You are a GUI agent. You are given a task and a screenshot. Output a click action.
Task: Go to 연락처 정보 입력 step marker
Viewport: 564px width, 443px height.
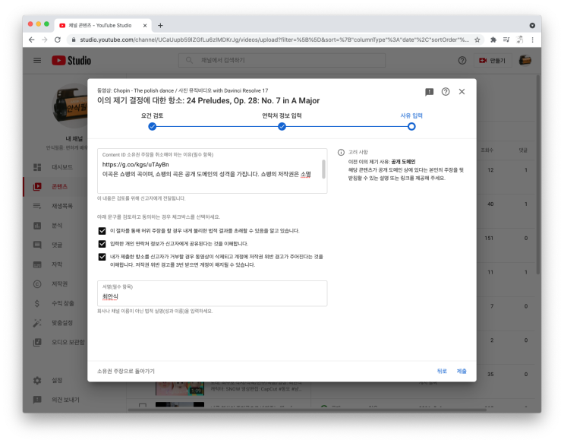click(282, 126)
